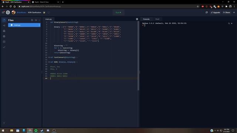Image resolution: width=237 pixels, height=133 pixels.
Task: Open main.py row options menu
Action: coord(39,25)
